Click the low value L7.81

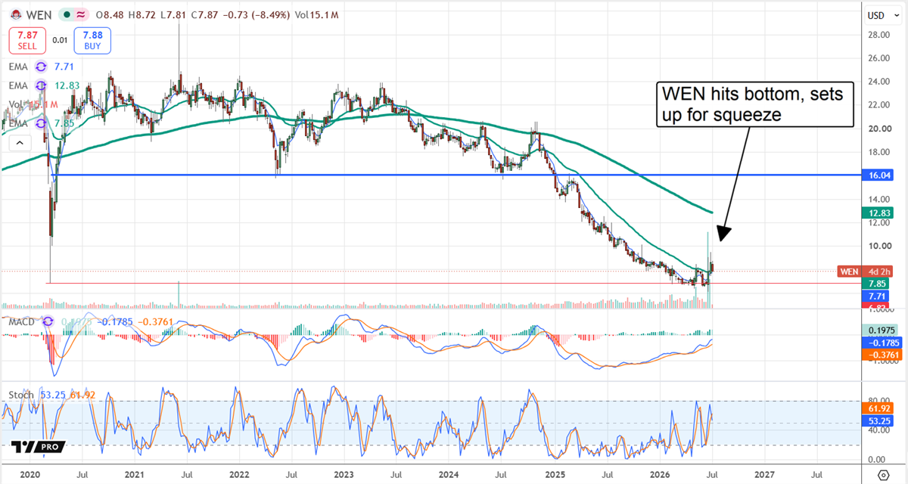coord(173,14)
